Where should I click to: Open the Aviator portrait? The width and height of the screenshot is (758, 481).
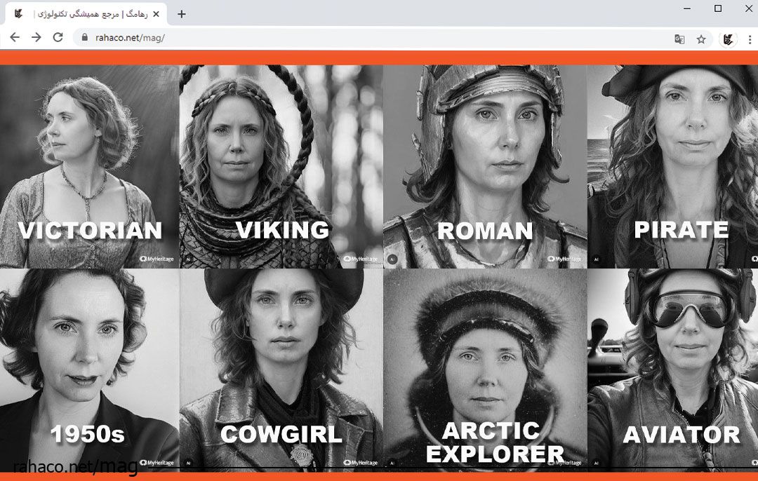(672, 370)
